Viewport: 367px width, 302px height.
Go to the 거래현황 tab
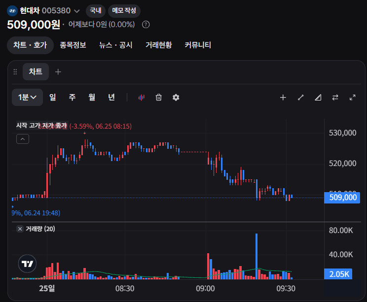point(159,45)
